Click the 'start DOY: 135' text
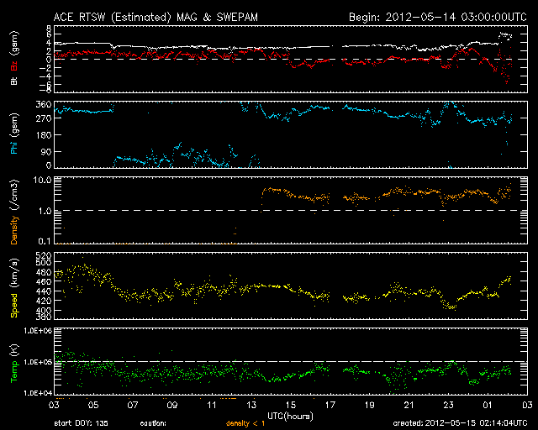The height and width of the screenshot is (430, 538). (82, 423)
